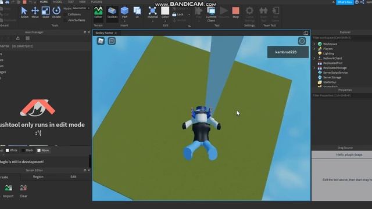This screenshot has width=372, height=209.
Task: Click the viewport expand icon
Action: (306, 33)
